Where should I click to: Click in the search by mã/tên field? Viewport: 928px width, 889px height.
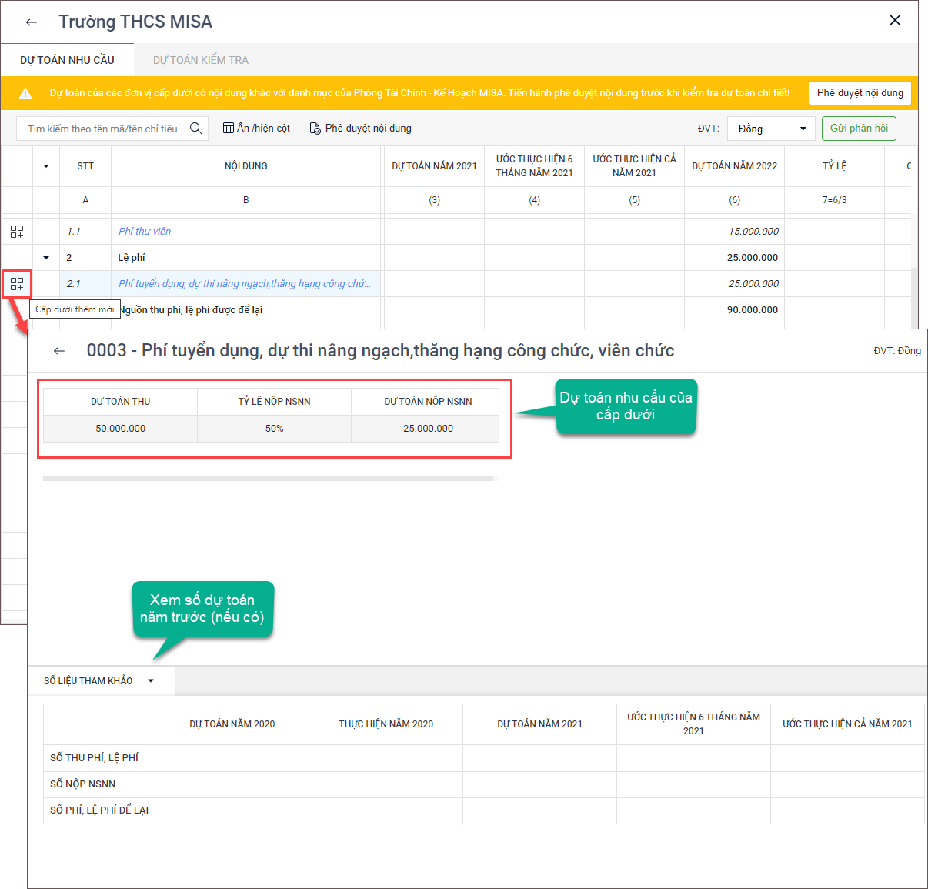point(102,129)
